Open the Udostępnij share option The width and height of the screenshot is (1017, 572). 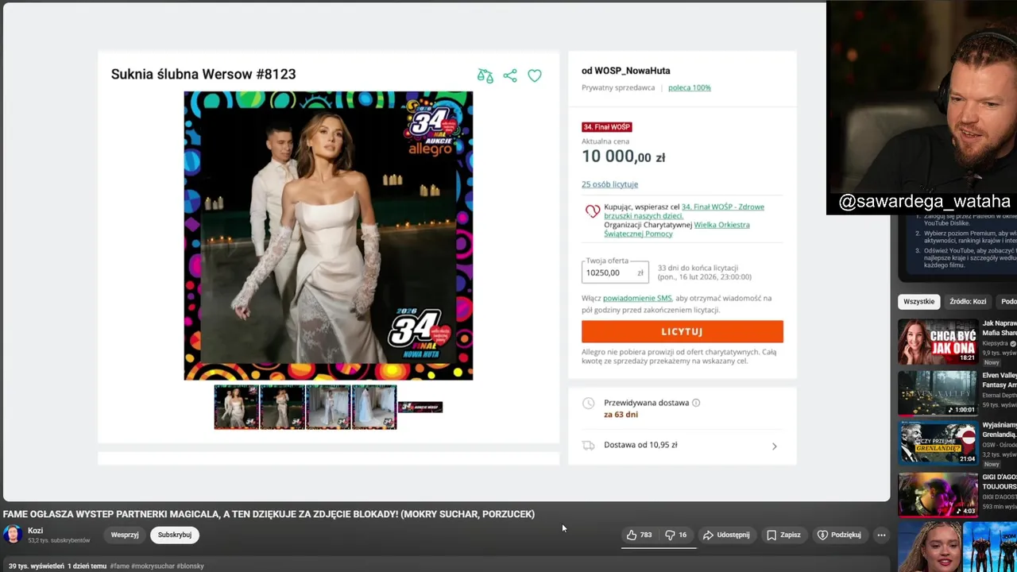(726, 535)
